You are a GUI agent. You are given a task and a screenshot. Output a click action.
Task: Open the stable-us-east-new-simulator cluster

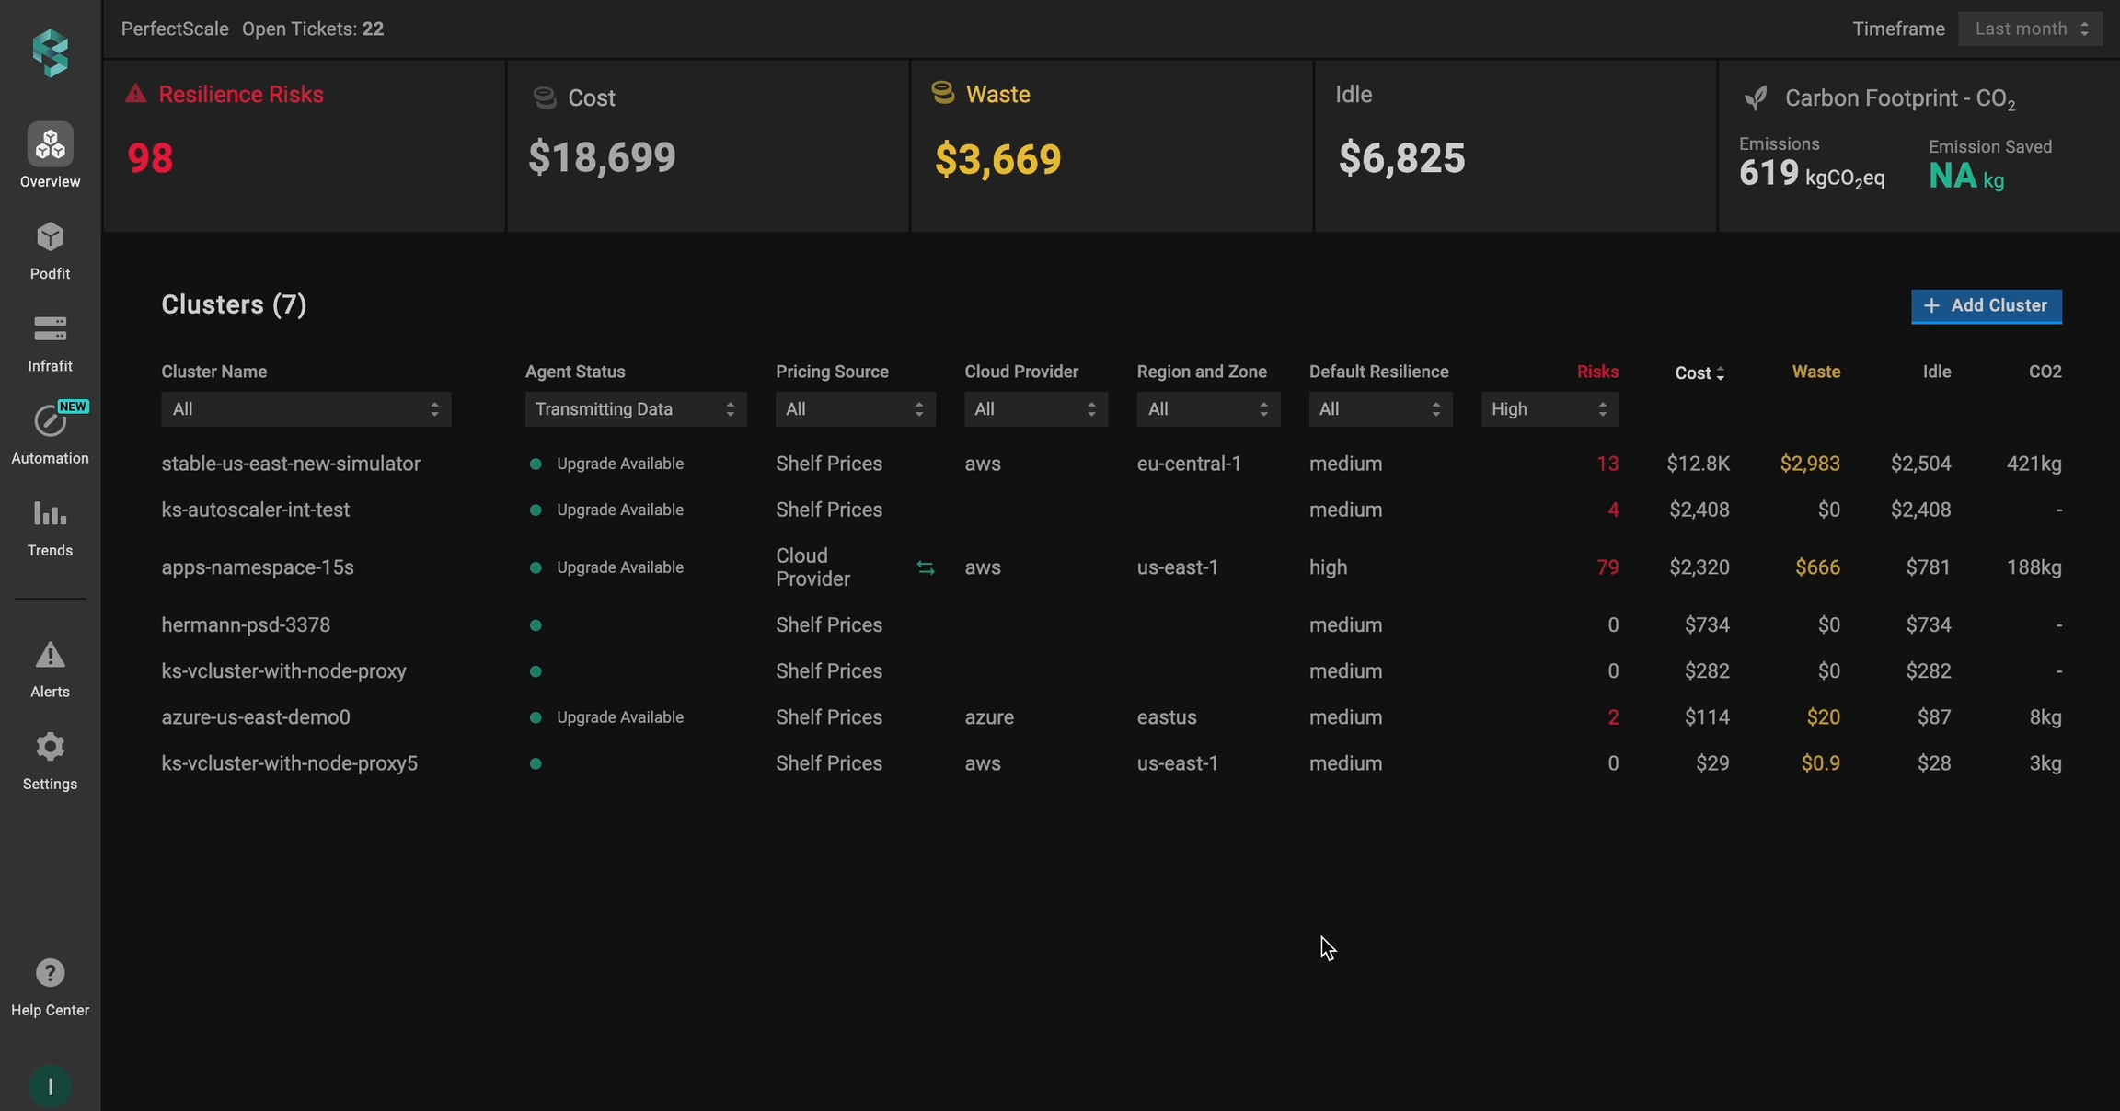291,464
